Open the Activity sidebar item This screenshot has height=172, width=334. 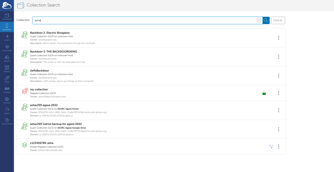[7, 37]
